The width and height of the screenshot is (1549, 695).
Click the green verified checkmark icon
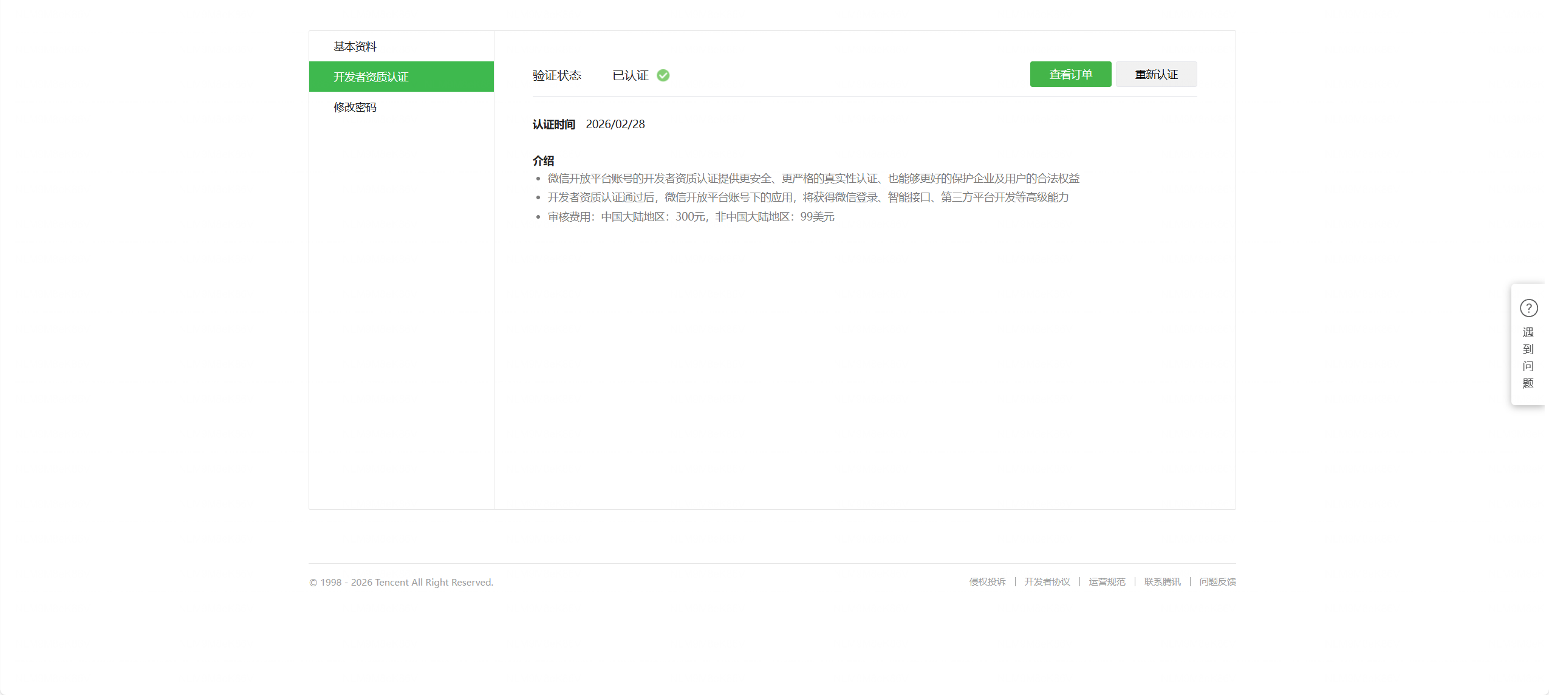(x=663, y=75)
